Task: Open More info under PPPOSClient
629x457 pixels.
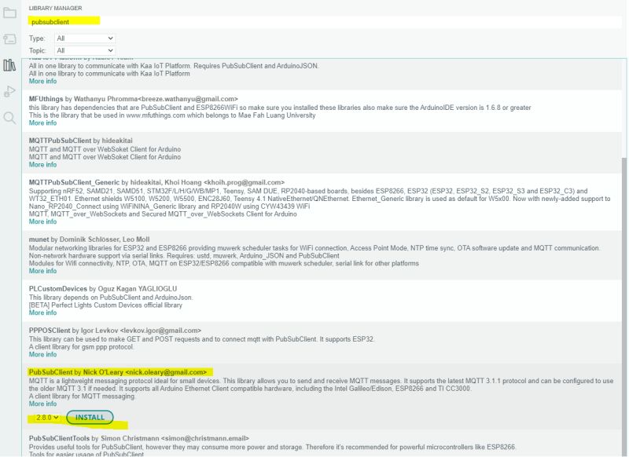Action: click(x=42, y=354)
